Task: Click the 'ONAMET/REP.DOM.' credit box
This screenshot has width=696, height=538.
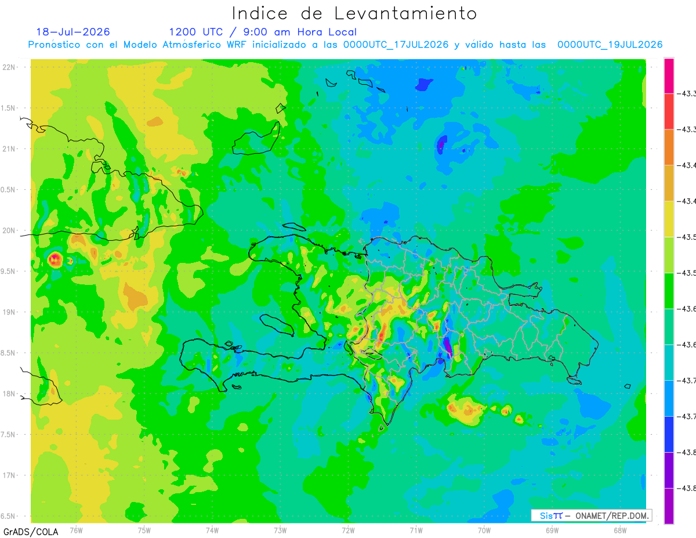Action: point(591,515)
